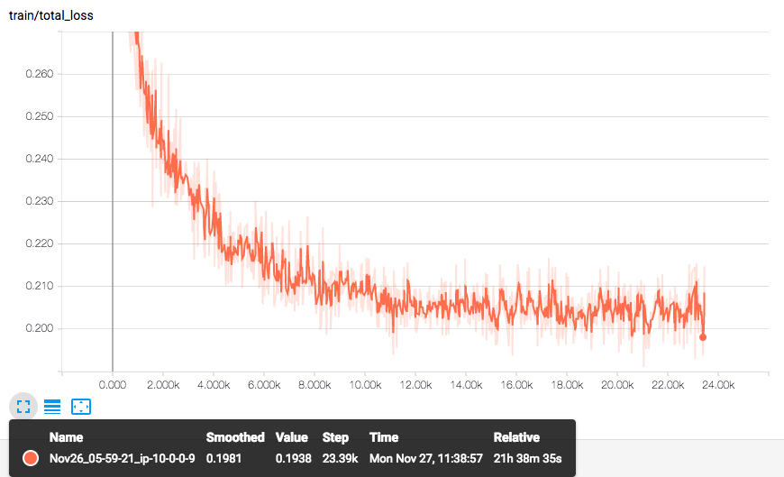This screenshot has height=477, width=784.
Task: Click x-axis label 18.00k
Action: [x=567, y=385]
